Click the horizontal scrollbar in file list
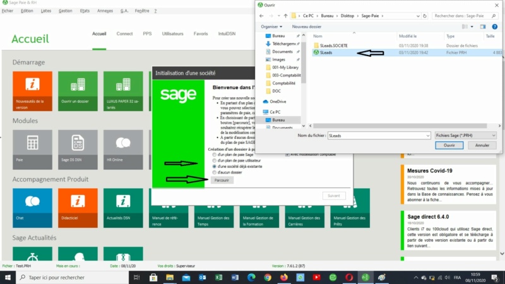The height and width of the screenshot is (284, 505). pyautogui.click(x=400, y=126)
